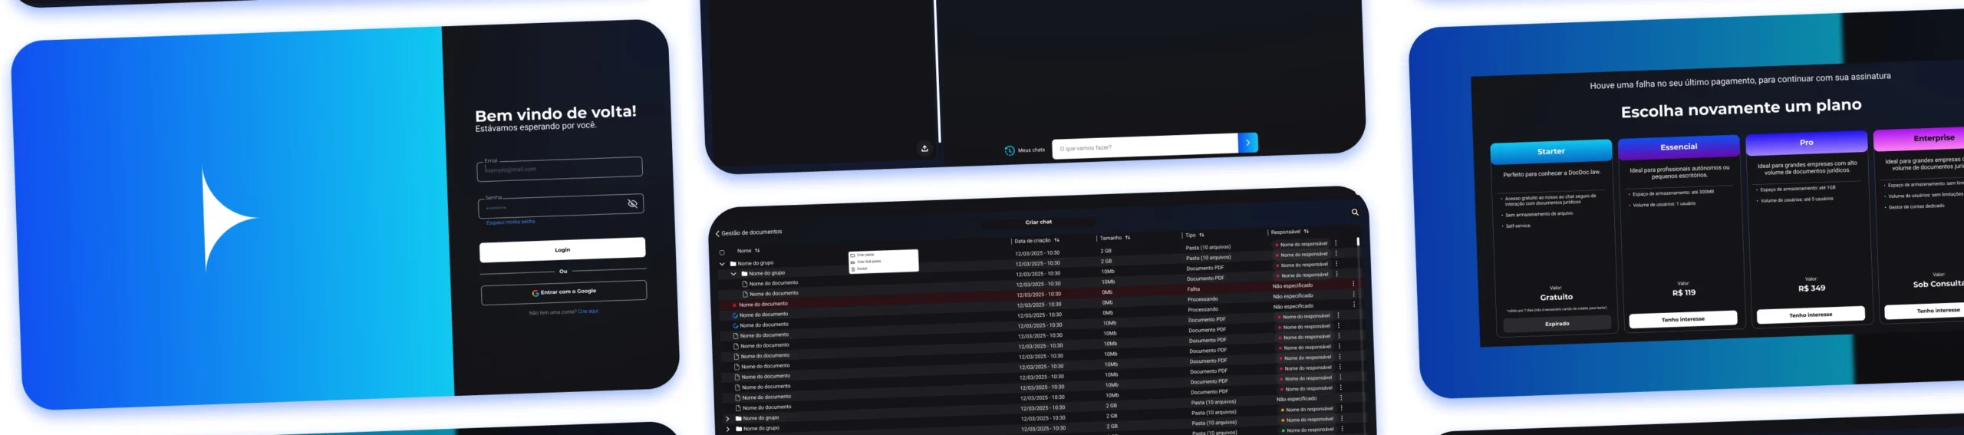Click the white Login button
1964x435 pixels.
562,249
